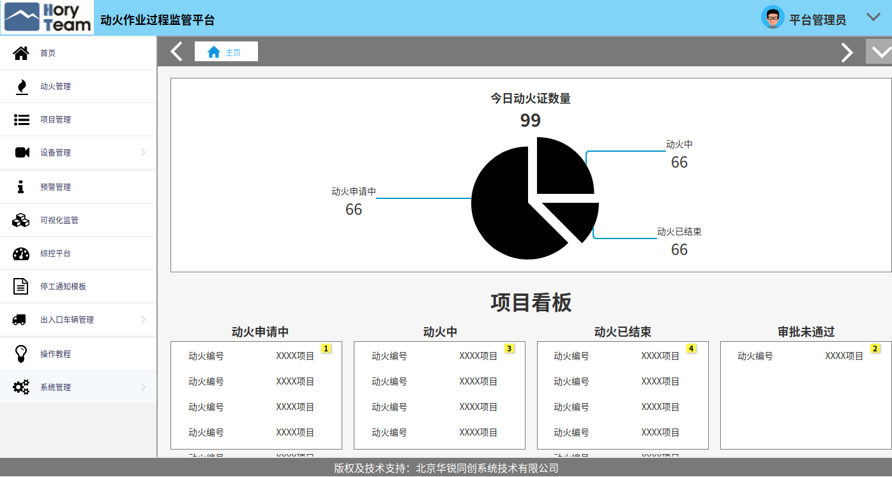
Task: Open the 项目管理 menu item
Action: click(78, 119)
